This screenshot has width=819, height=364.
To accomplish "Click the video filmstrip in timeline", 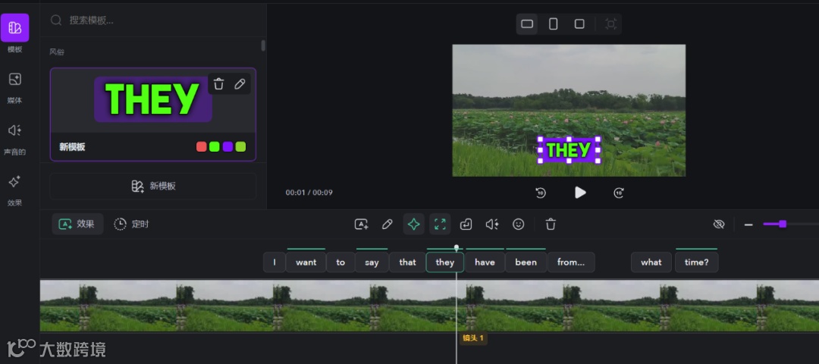I will pyautogui.click(x=429, y=306).
